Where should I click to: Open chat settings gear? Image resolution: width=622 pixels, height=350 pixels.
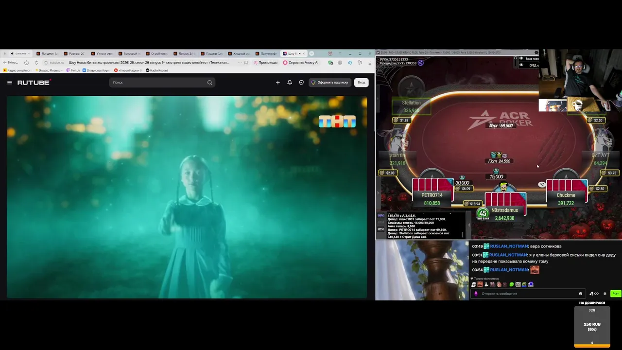coord(605,294)
